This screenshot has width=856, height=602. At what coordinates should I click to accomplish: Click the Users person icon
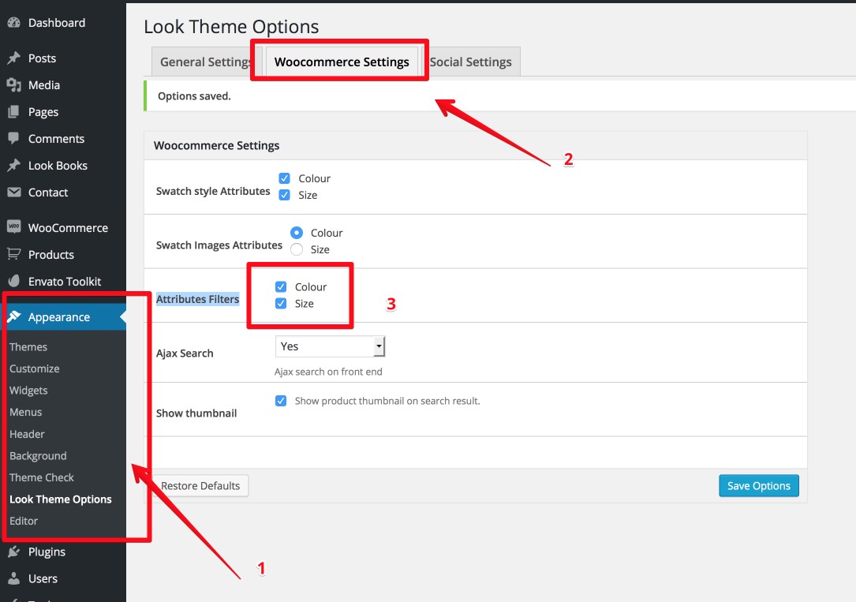13,578
